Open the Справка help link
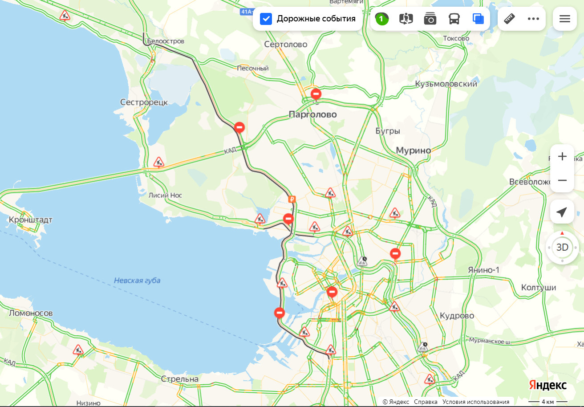The height and width of the screenshot is (407, 584). (x=426, y=402)
